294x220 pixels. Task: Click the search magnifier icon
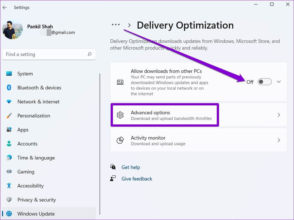[x=90, y=54]
